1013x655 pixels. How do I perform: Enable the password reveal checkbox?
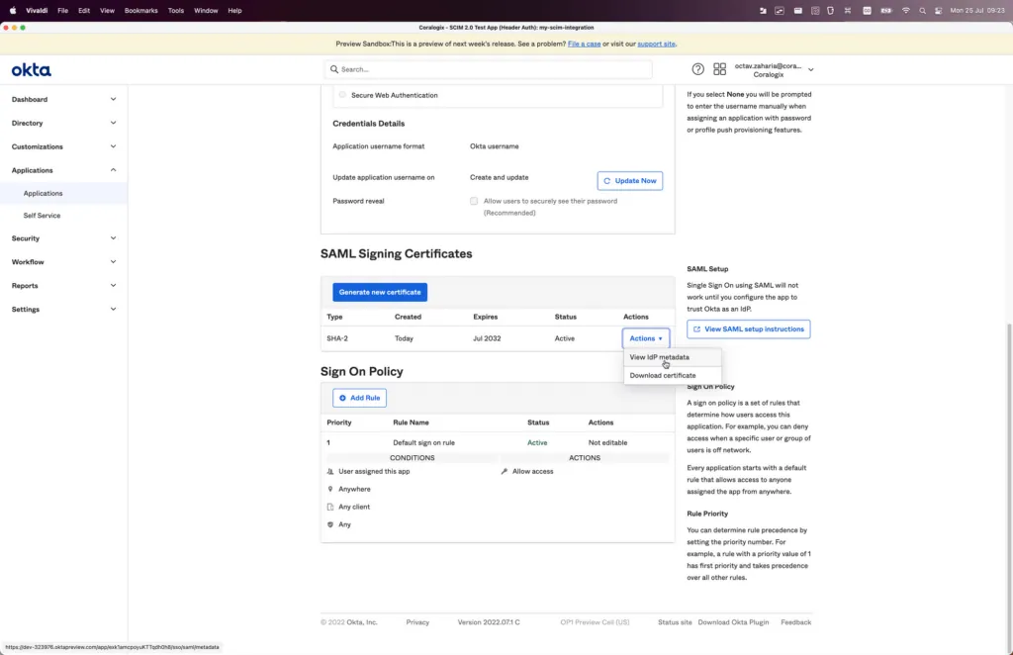pyautogui.click(x=474, y=201)
